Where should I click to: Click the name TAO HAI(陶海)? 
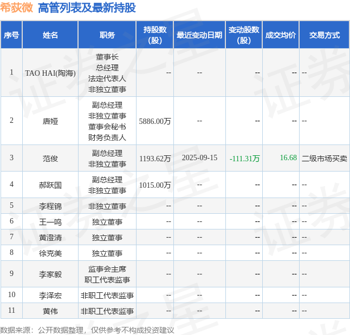50,73
